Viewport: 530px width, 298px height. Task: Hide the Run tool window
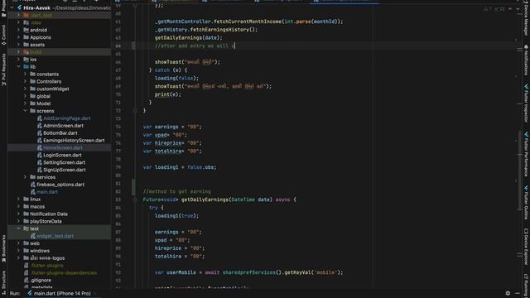pyautogui.click(x=518, y=293)
